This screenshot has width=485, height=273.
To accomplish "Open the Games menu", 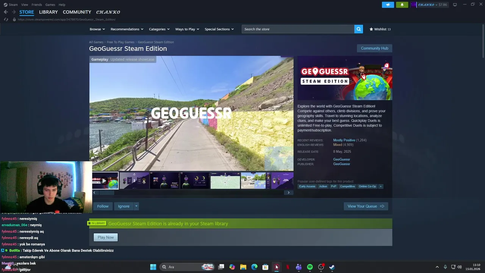I will pos(50,5).
